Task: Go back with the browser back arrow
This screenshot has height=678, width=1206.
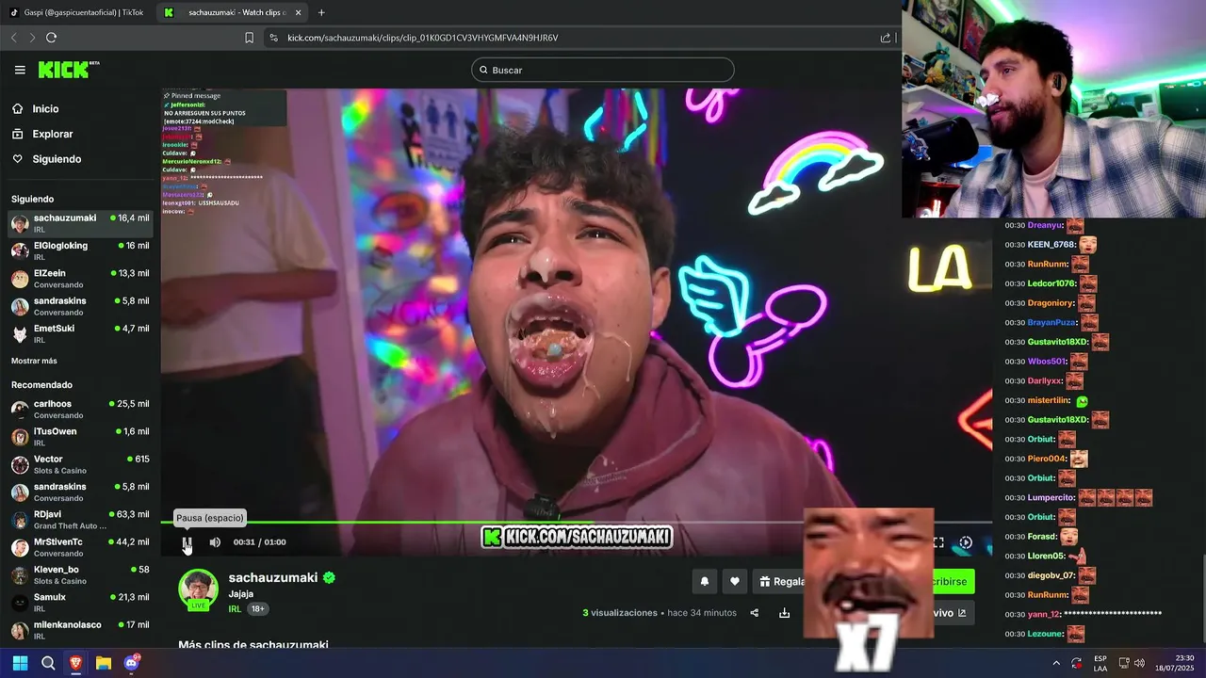Action: tap(13, 38)
